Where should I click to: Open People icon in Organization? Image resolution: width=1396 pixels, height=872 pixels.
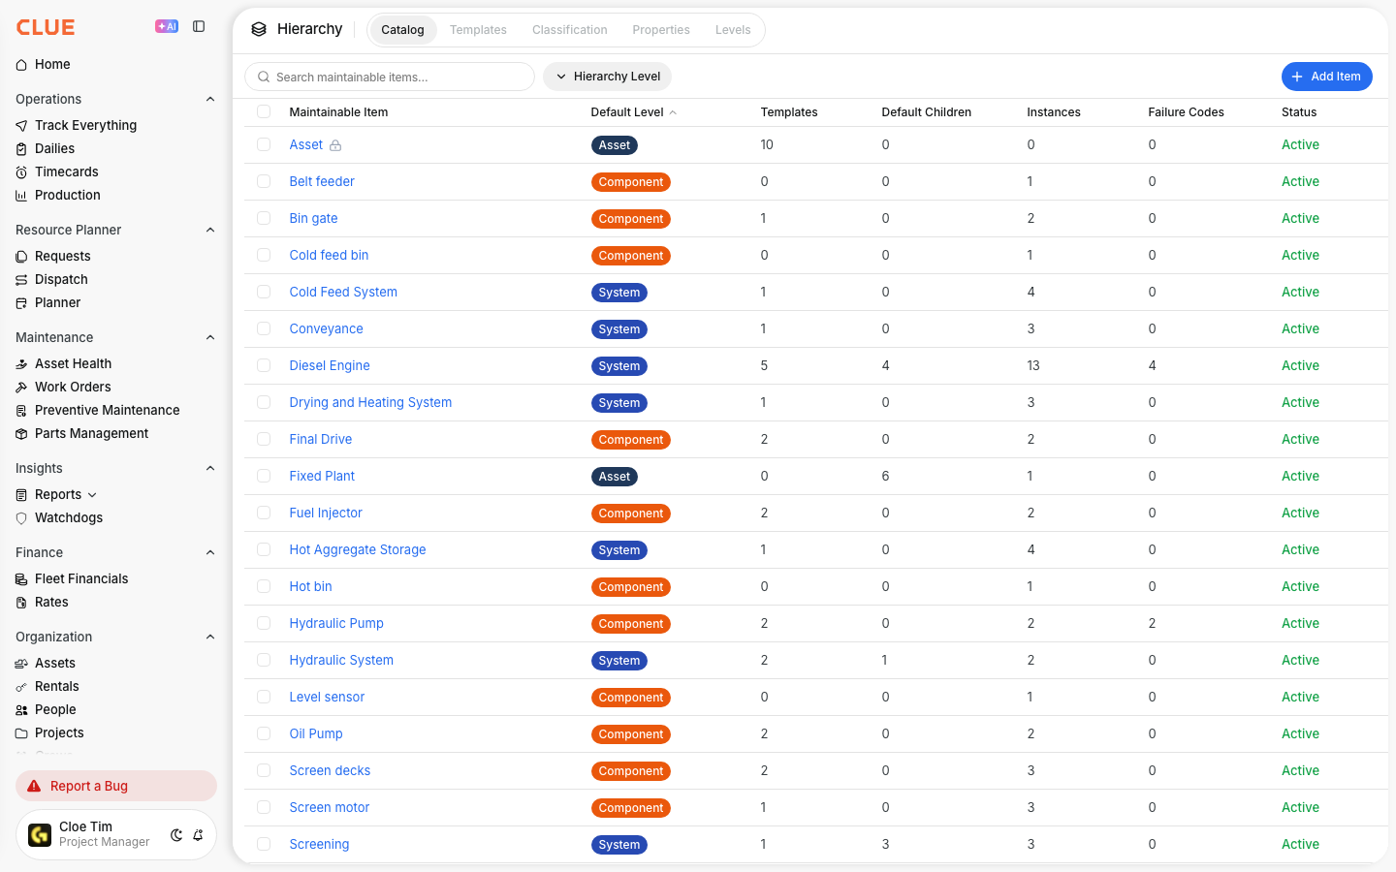click(x=21, y=710)
